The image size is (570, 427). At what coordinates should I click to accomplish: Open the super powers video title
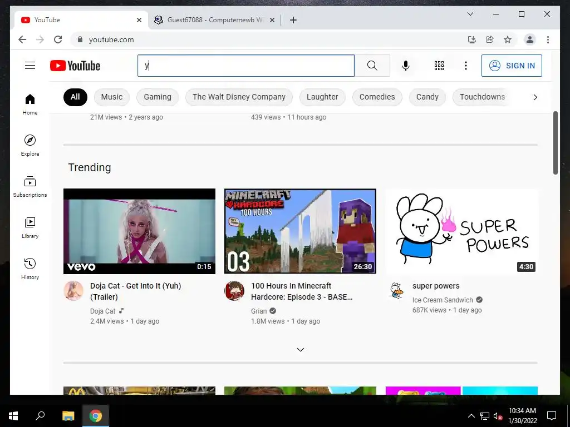436,286
